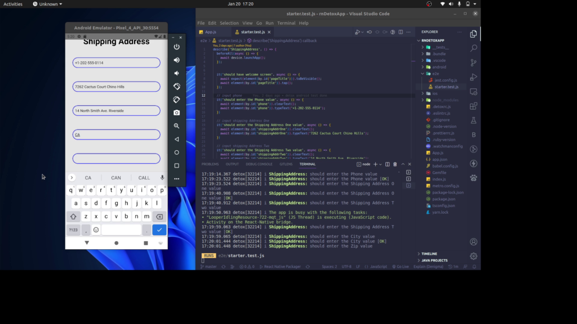577x324 pixels.
Task: Split the editor right
Action: click(x=401, y=32)
